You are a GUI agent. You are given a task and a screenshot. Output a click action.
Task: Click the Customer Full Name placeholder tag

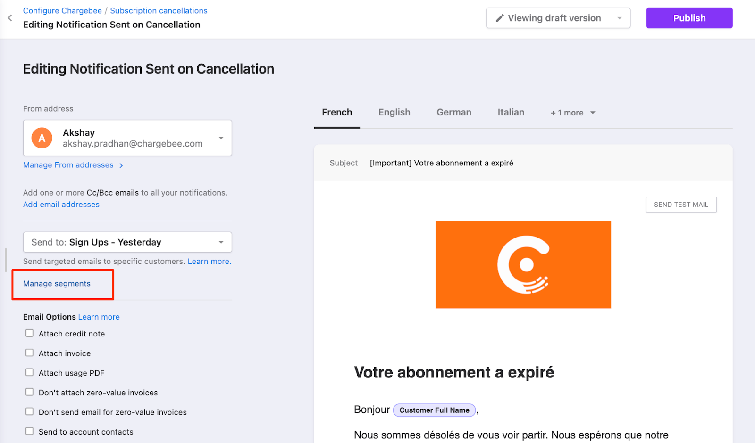(x=435, y=410)
